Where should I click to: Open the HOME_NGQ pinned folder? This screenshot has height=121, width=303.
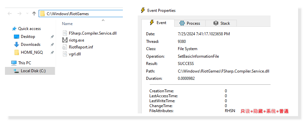pyautogui.click(x=28, y=52)
